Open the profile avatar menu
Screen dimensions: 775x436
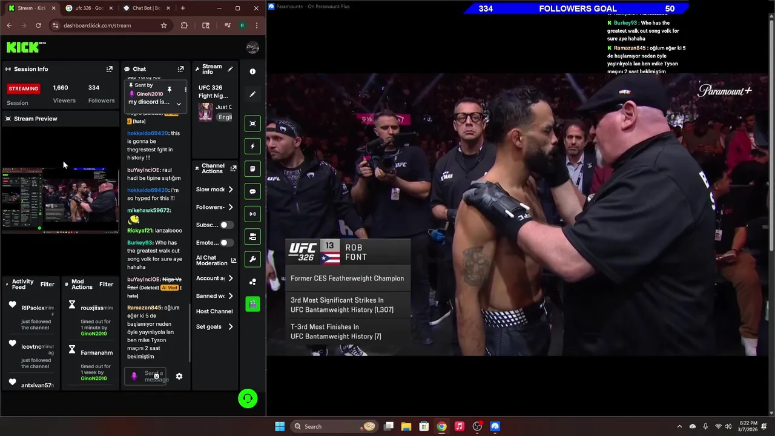[x=252, y=48]
